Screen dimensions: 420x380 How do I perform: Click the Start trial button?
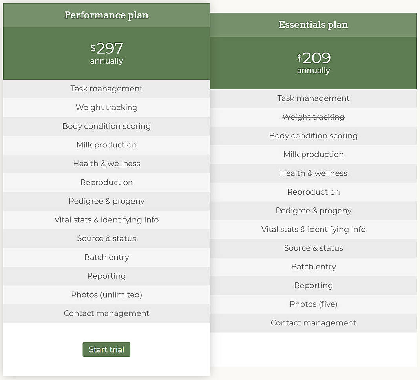106,349
